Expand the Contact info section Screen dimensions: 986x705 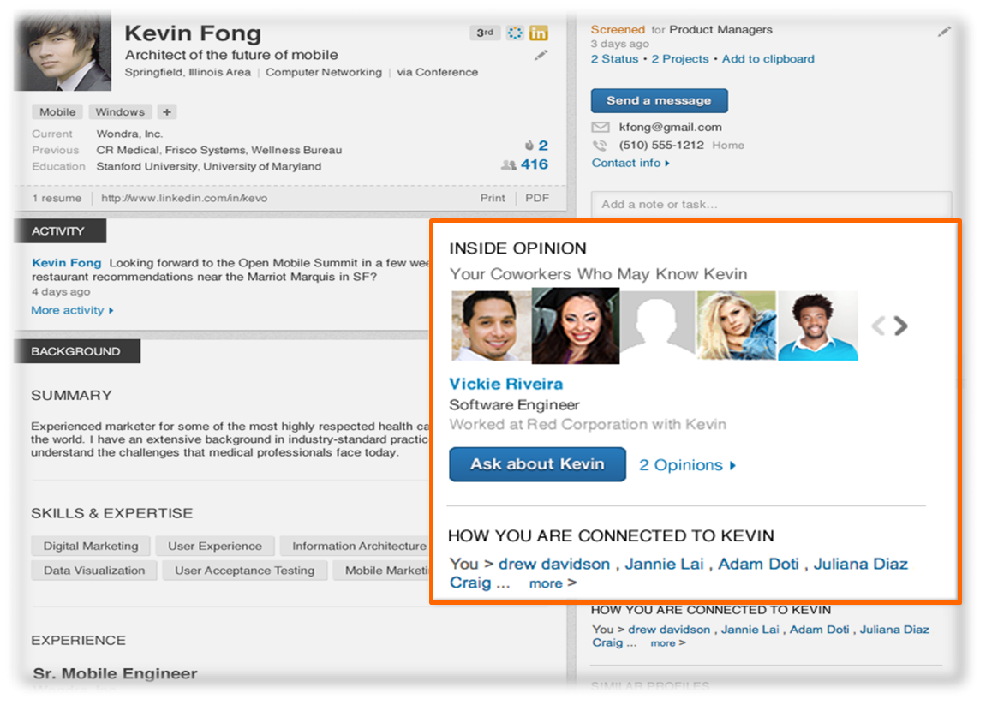pos(630,163)
